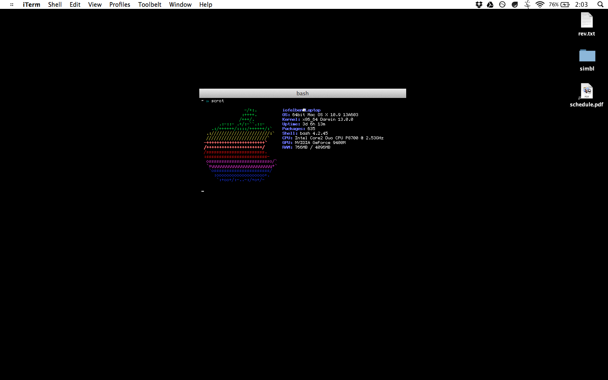
Task: Open the Shell menu
Action: [55, 5]
